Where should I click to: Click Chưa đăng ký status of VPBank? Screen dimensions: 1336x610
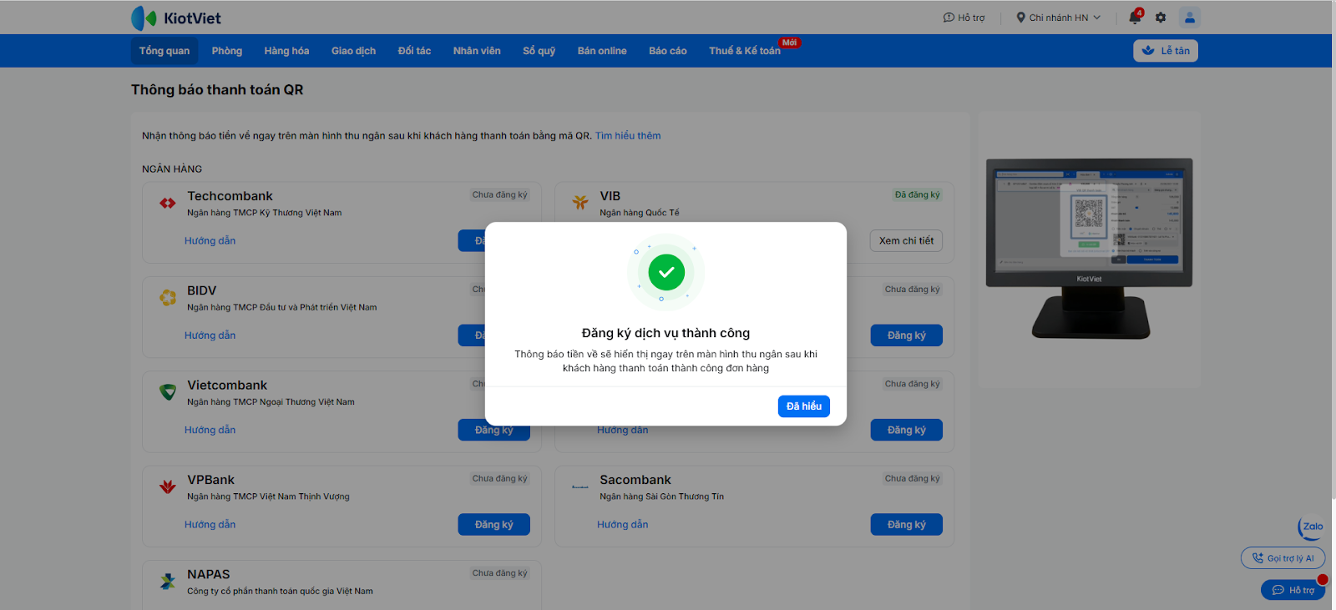click(499, 478)
